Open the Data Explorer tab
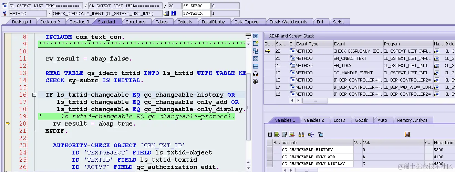The width and height of the screenshot is (455, 172). [247, 22]
